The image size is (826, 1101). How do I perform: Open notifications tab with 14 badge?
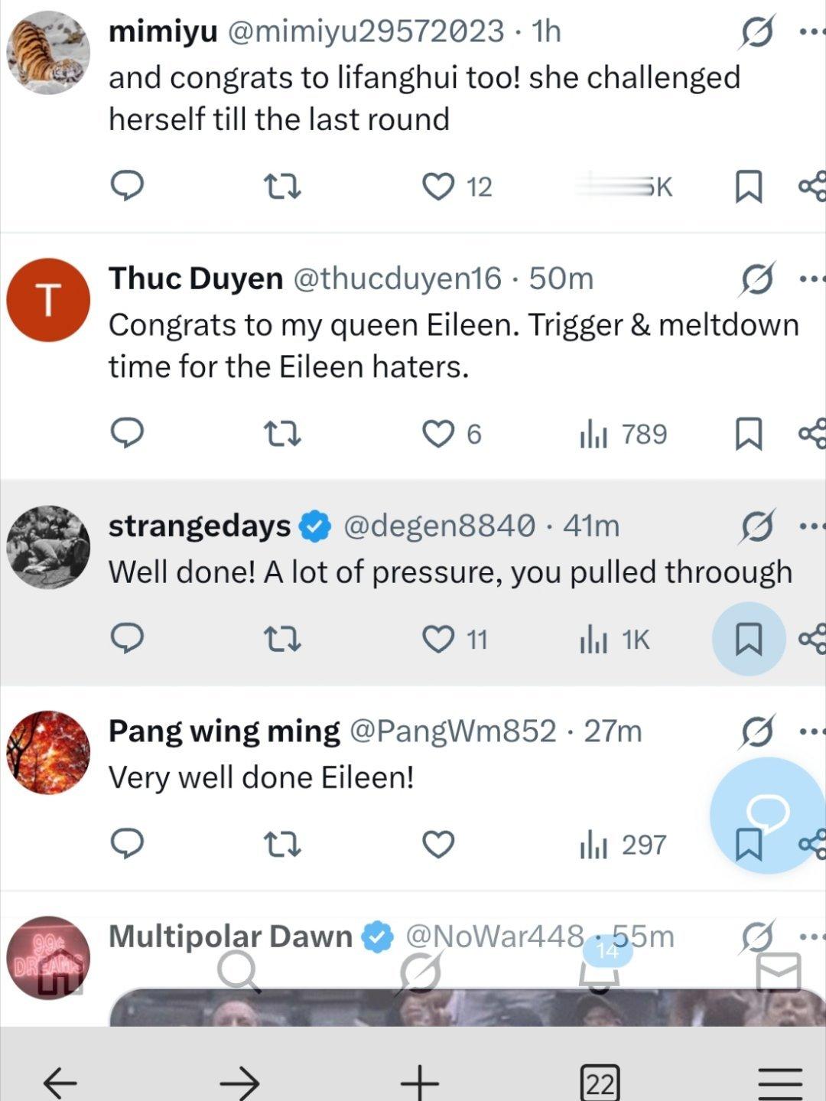[x=601, y=968]
